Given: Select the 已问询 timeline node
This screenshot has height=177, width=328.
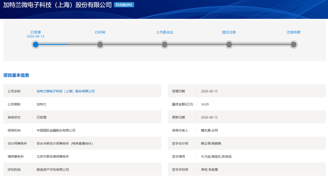Looking at the screenshot, I should tap(100, 44).
